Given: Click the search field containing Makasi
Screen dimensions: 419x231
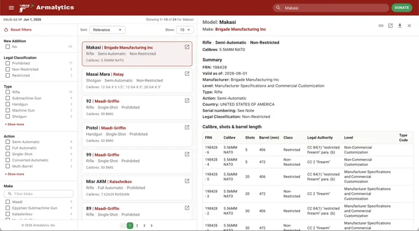Looking at the screenshot, I should click(x=331, y=8).
